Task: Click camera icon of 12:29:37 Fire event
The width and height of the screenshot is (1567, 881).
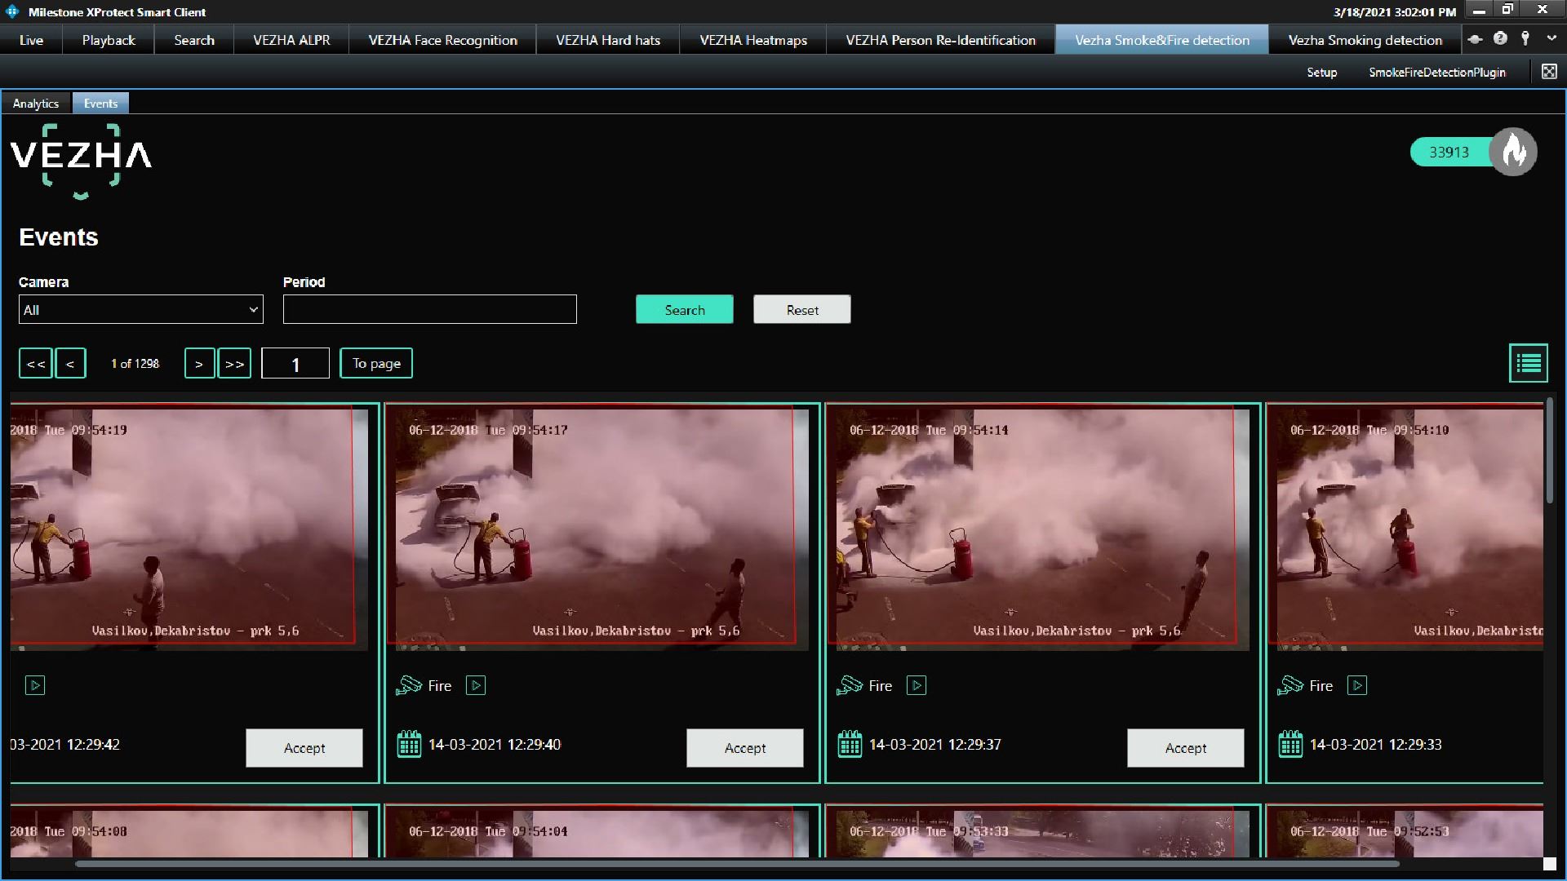Action: coord(850,685)
